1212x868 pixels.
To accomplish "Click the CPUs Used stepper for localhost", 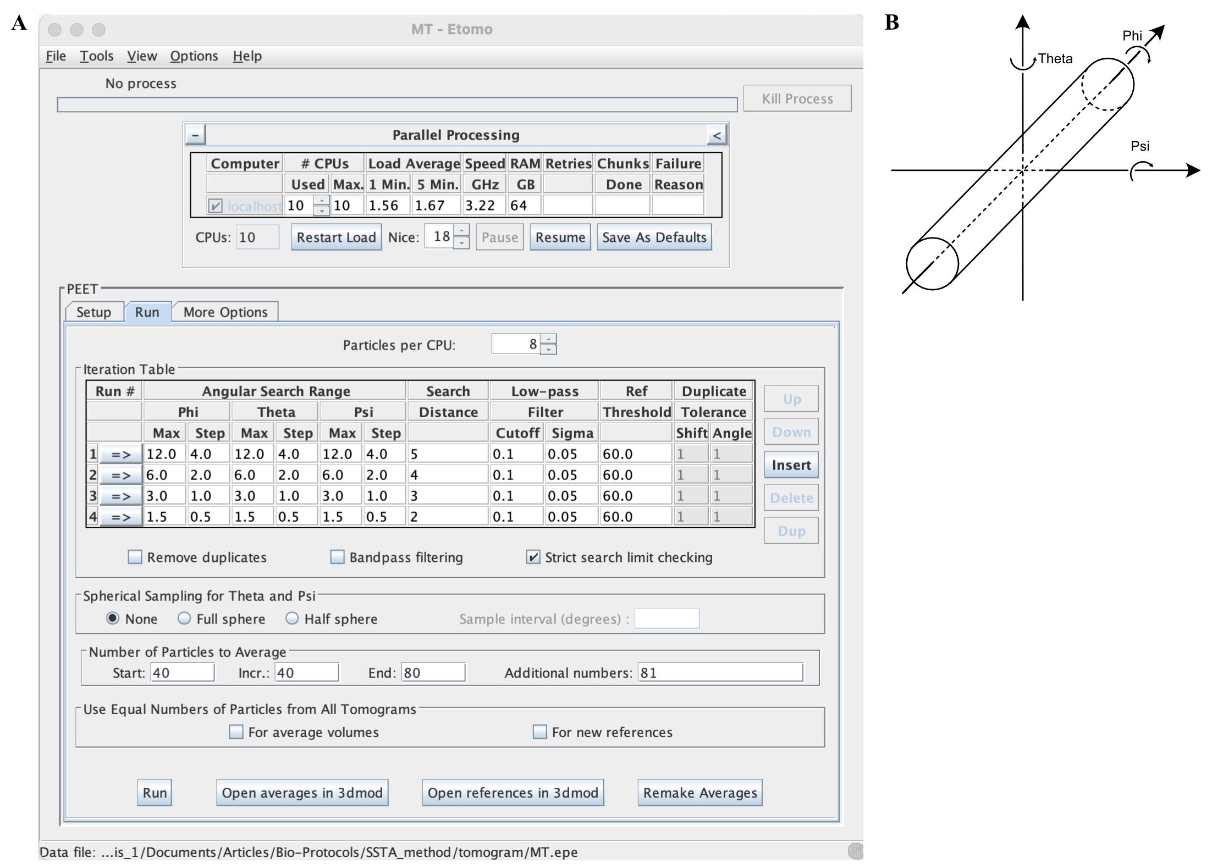I will click(322, 206).
